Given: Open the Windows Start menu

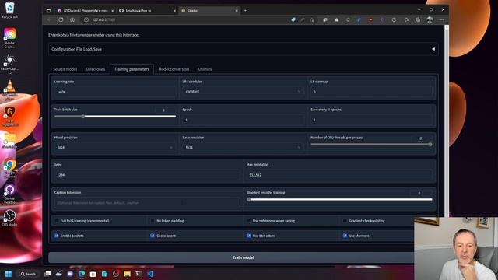Looking at the screenshot, I should (9, 274).
